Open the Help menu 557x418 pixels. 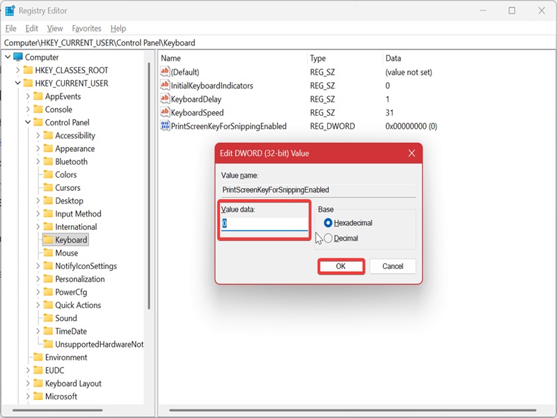pyautogui.click(x=118, y=29)
